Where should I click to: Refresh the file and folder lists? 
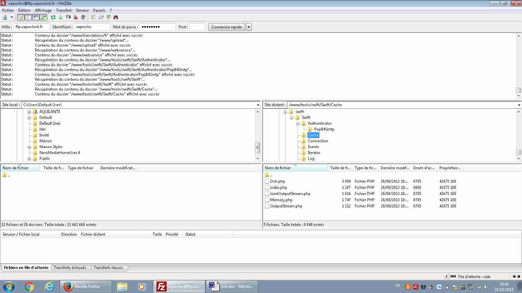tap(53, 17)
